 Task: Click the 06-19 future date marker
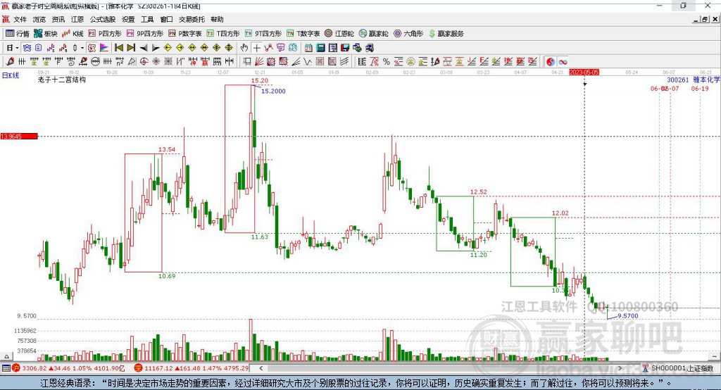tap(700, 89)
